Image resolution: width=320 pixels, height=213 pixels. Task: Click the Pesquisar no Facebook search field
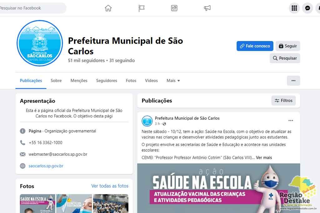click(31, 8)
